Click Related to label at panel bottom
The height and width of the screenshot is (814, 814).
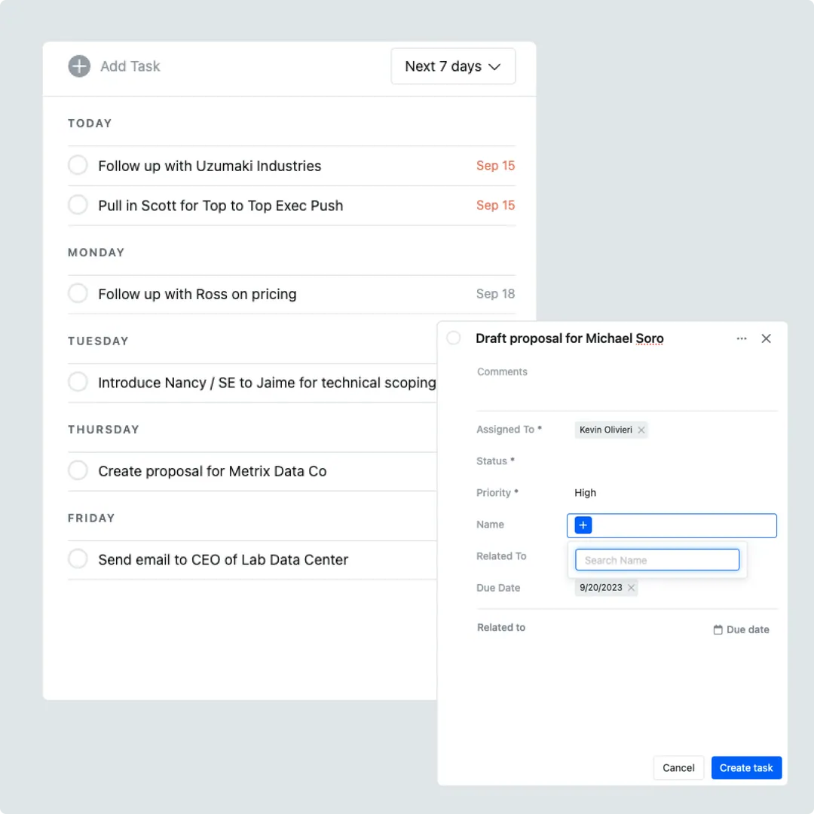click(x=501, y=628)
